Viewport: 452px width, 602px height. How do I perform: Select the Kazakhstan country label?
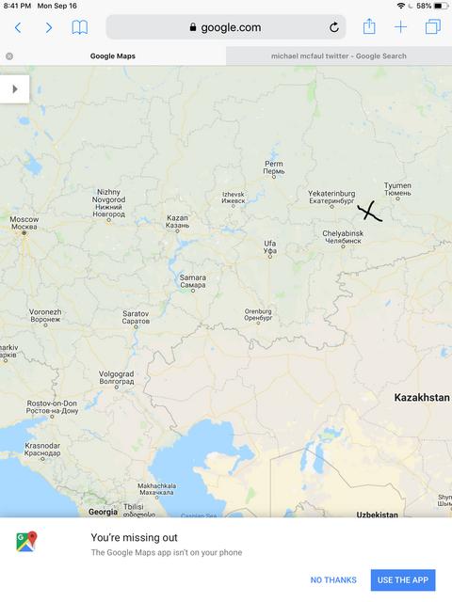click(x=422, y=397)
